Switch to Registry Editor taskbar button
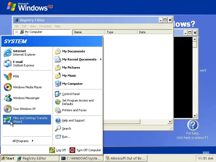 38,158
